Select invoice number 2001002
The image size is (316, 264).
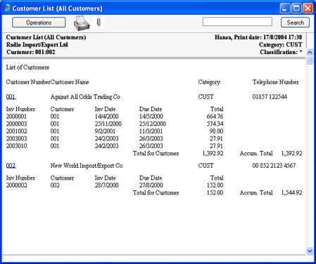click(16, 131)
